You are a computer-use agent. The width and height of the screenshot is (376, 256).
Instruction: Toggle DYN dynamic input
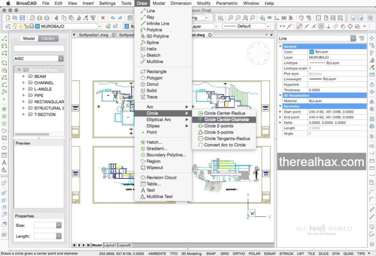pos(336,253)
